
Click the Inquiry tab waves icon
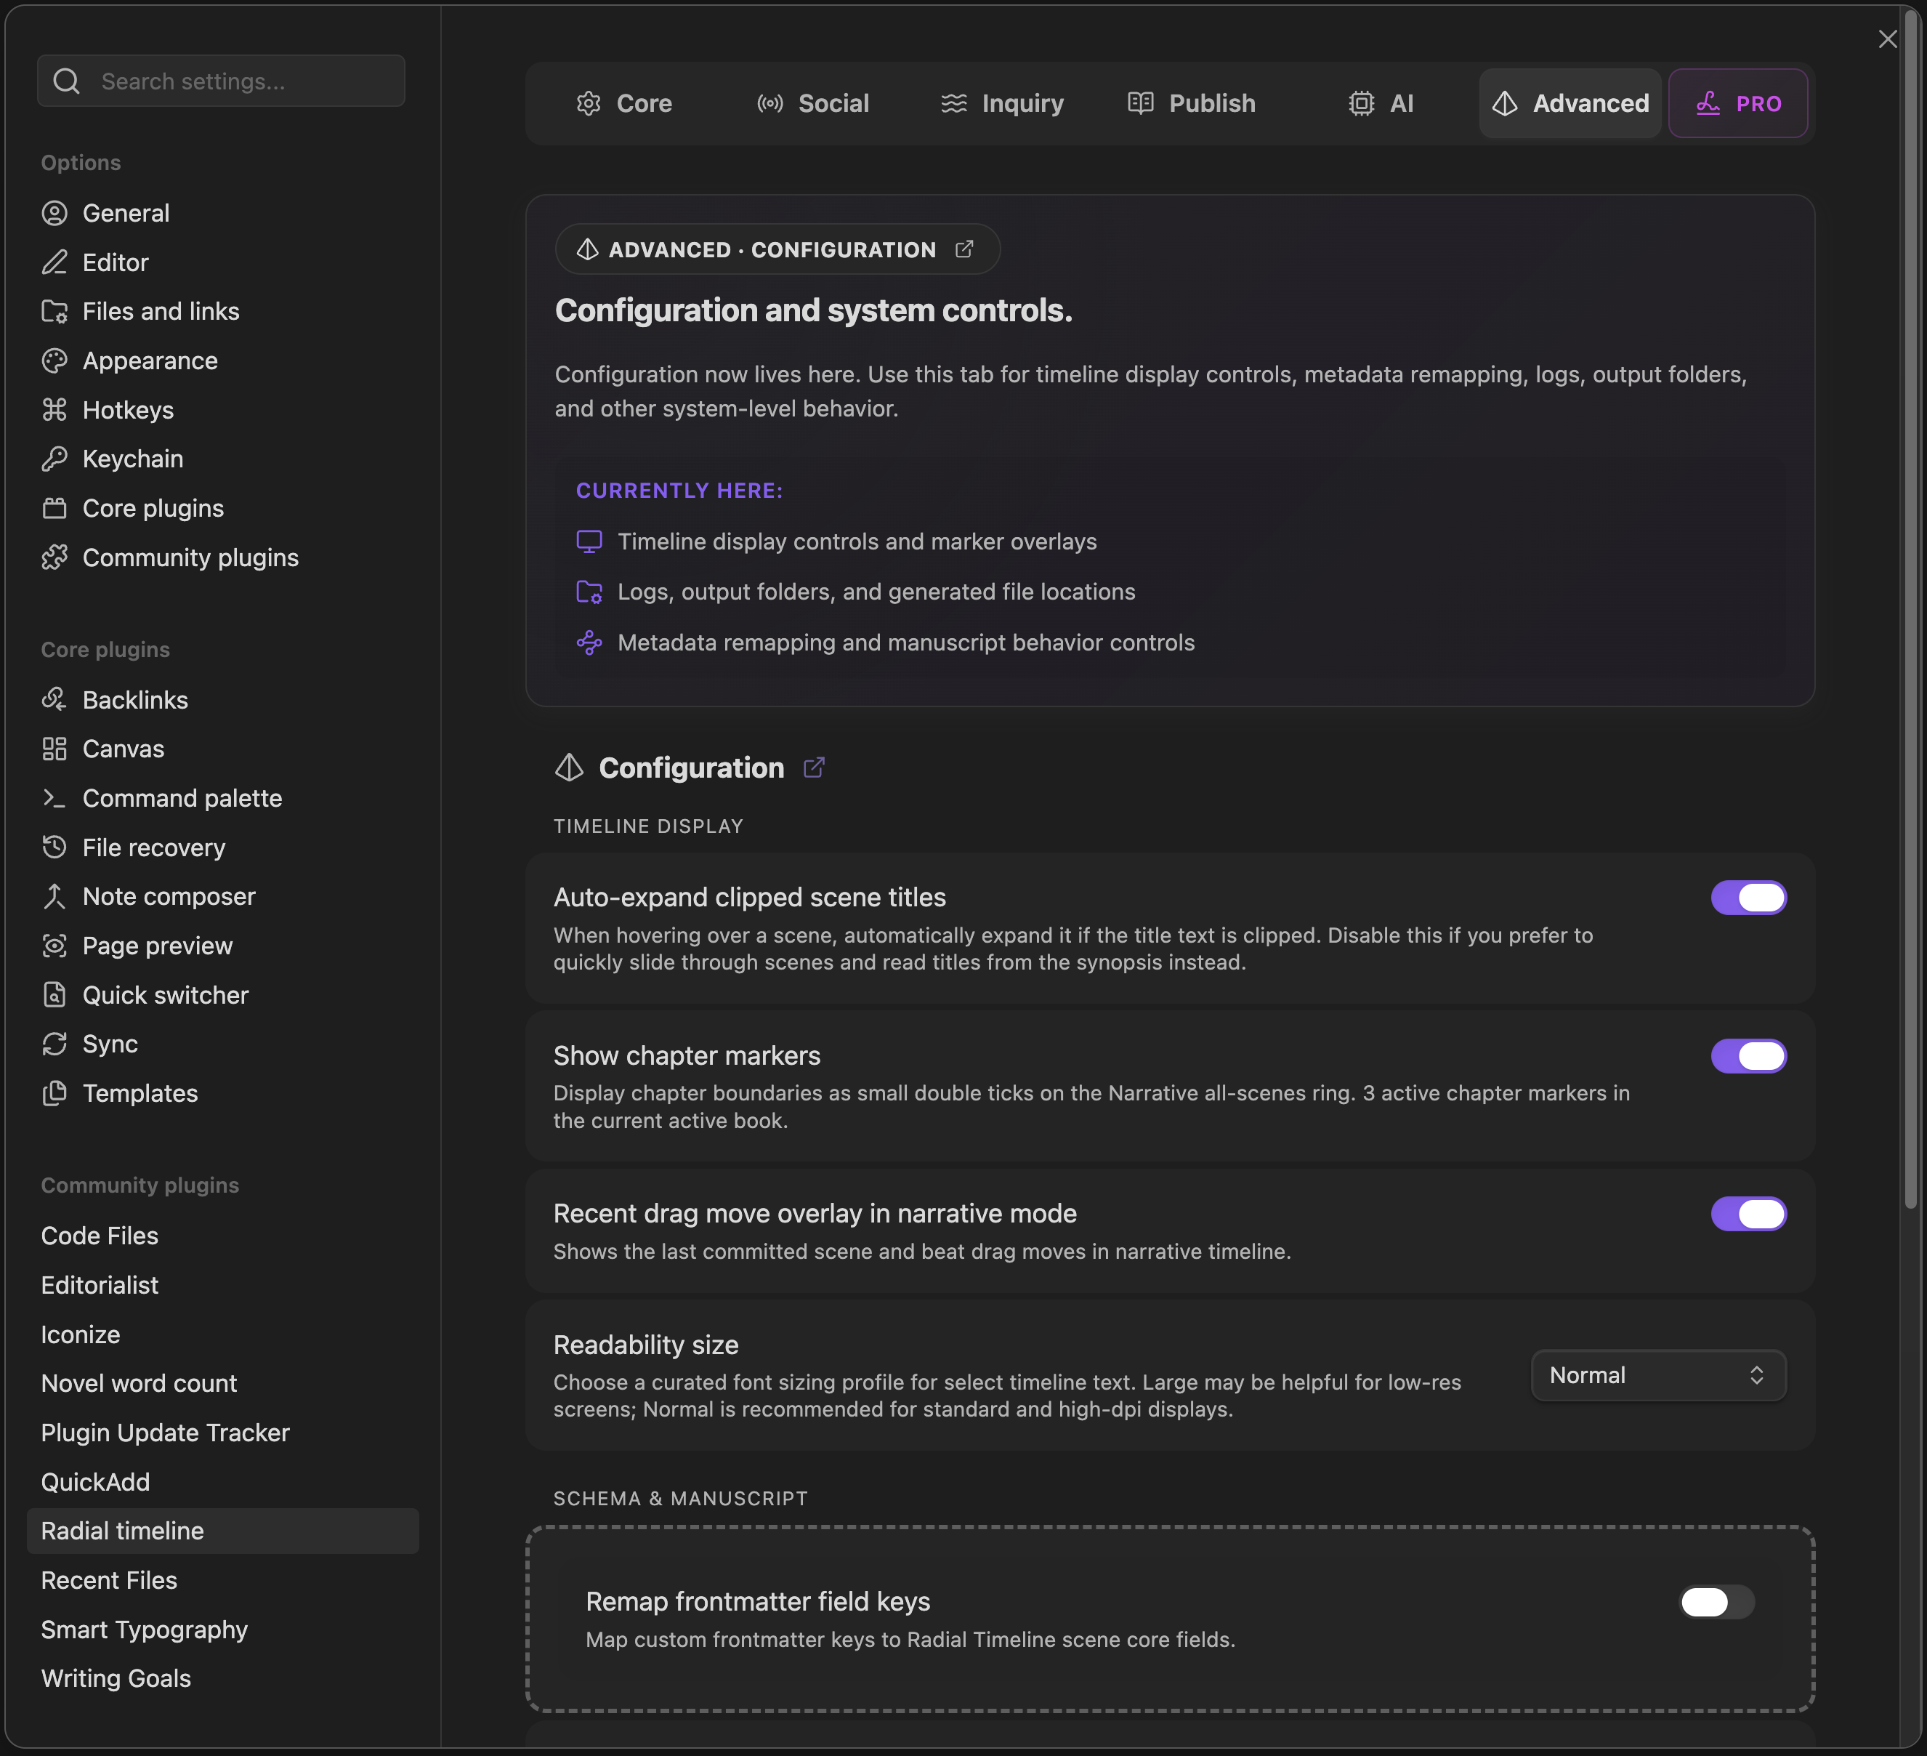coord(954,103)
